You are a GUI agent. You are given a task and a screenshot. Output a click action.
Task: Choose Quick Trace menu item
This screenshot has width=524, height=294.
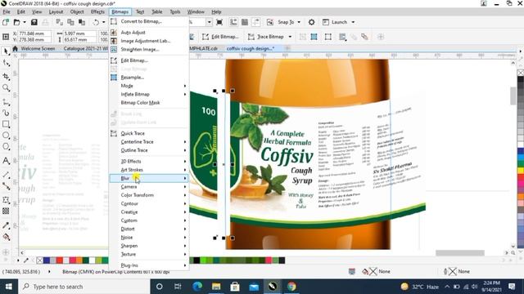149,133
